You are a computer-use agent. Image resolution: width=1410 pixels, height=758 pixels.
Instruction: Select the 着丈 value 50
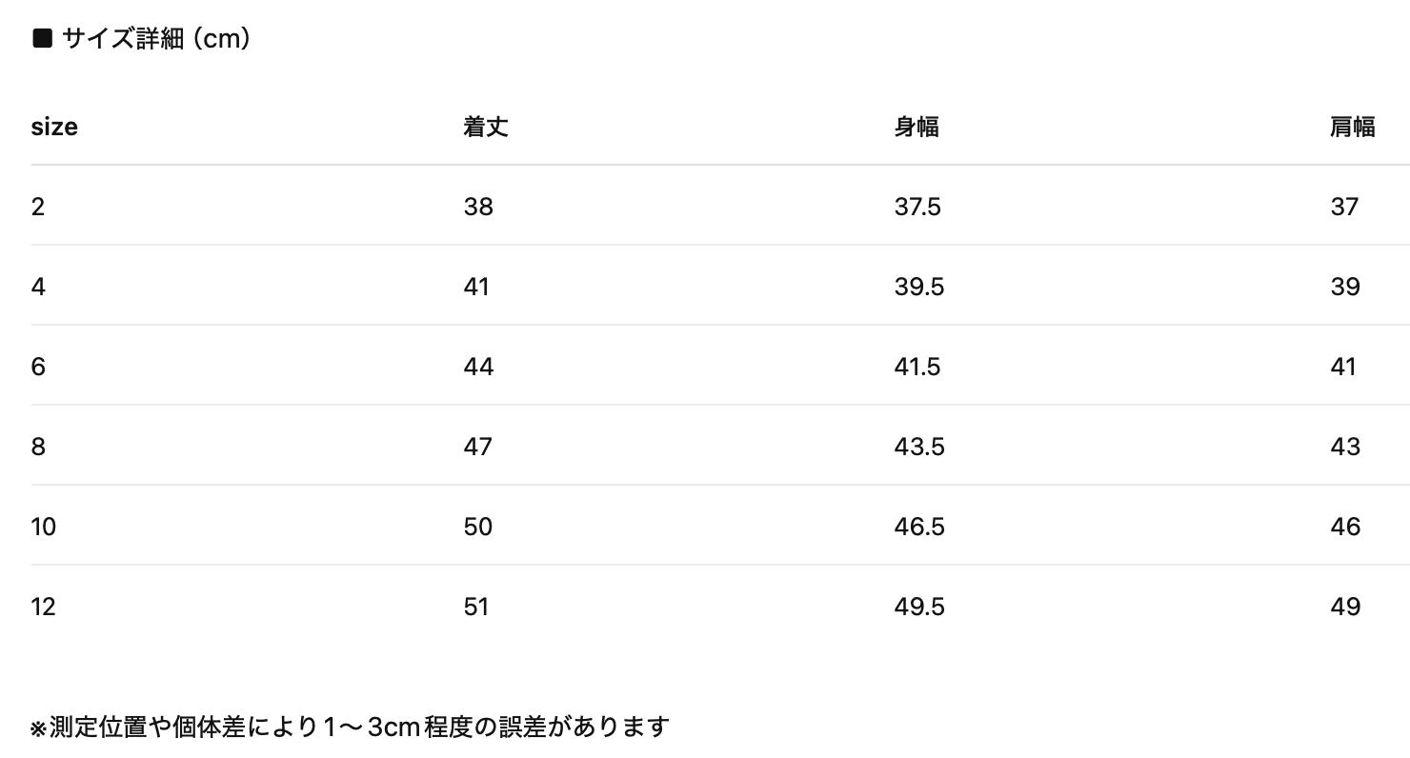pos(478,527)
